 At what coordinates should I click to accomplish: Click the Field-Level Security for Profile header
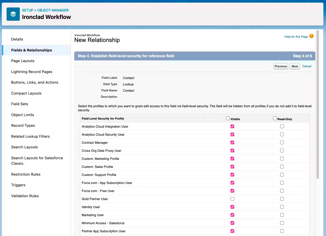pos(103,118)
